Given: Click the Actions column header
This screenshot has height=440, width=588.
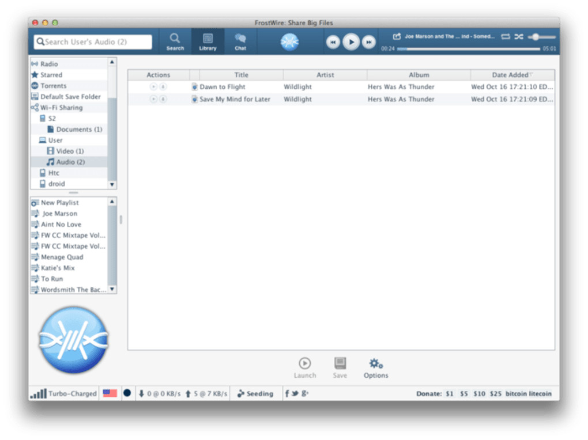Looking at the screenshot, I should pyautogui.click(x=159, y=75).
